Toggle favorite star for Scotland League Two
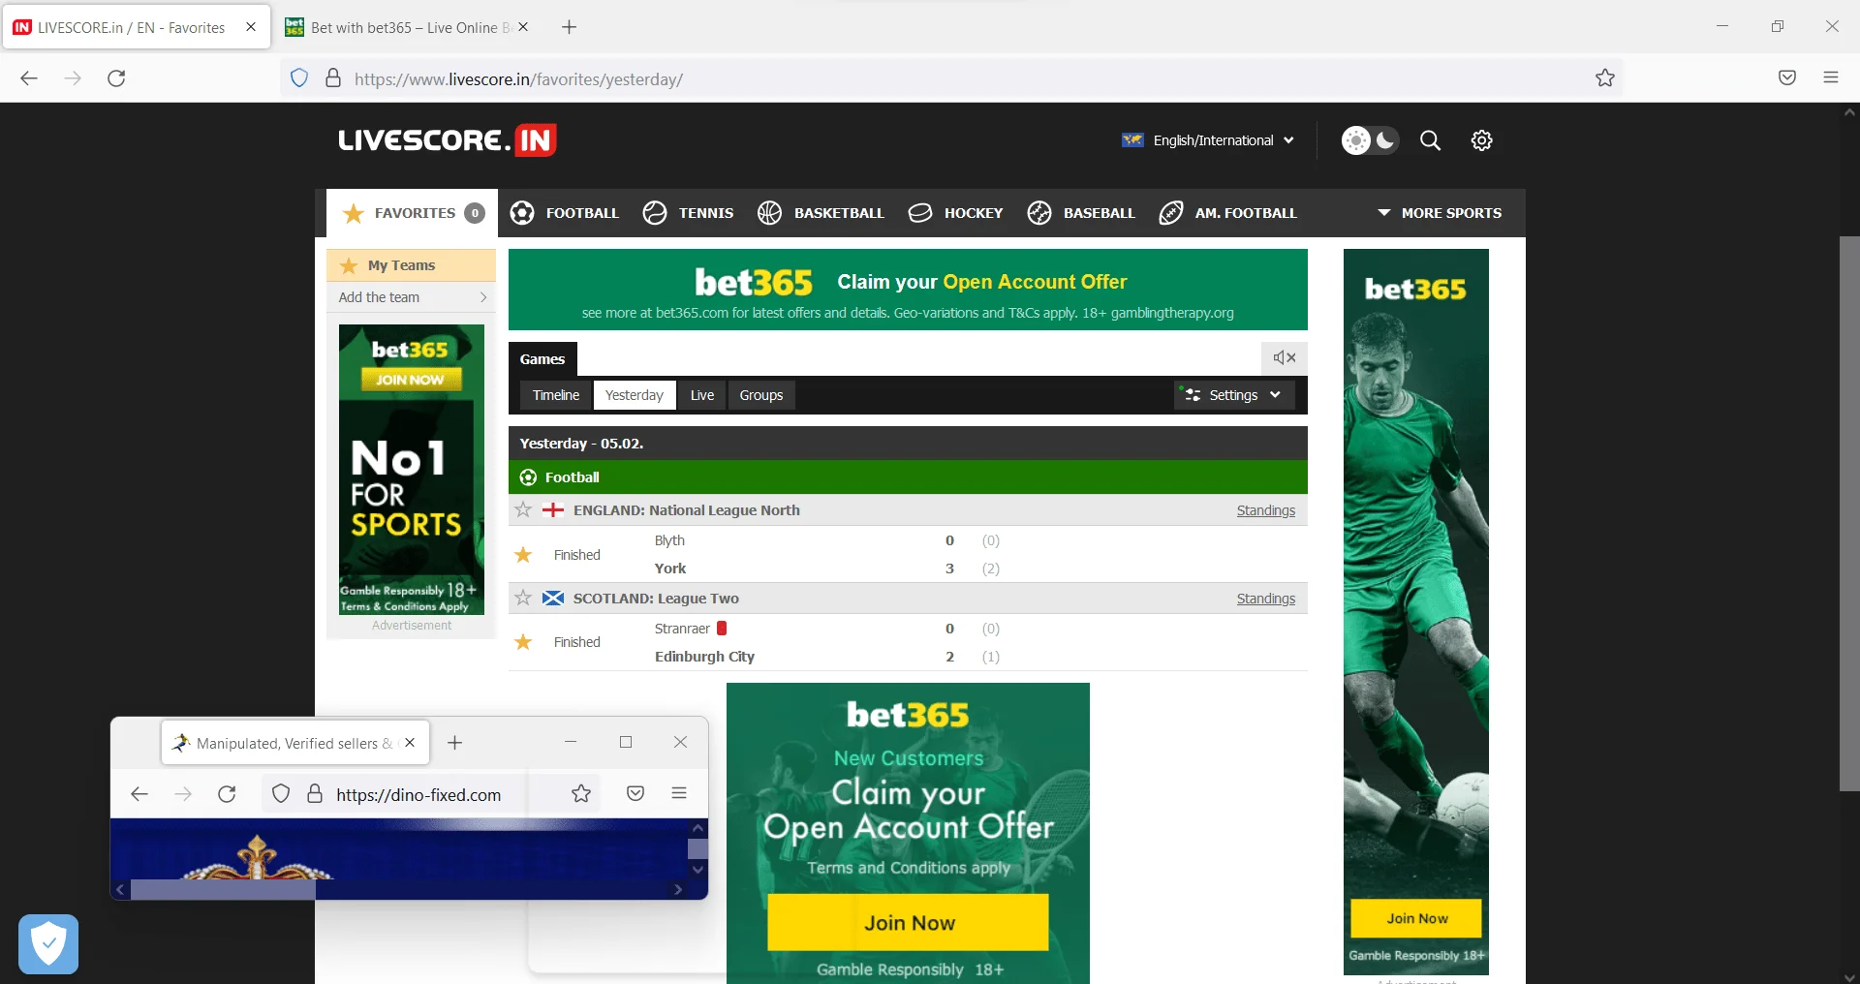Viewport: 1860px width, 984px height. click(x=523, y=598)
